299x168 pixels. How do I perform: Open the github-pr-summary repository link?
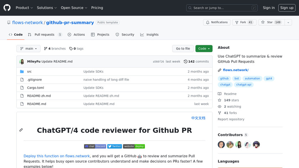(x=70, y=22)
